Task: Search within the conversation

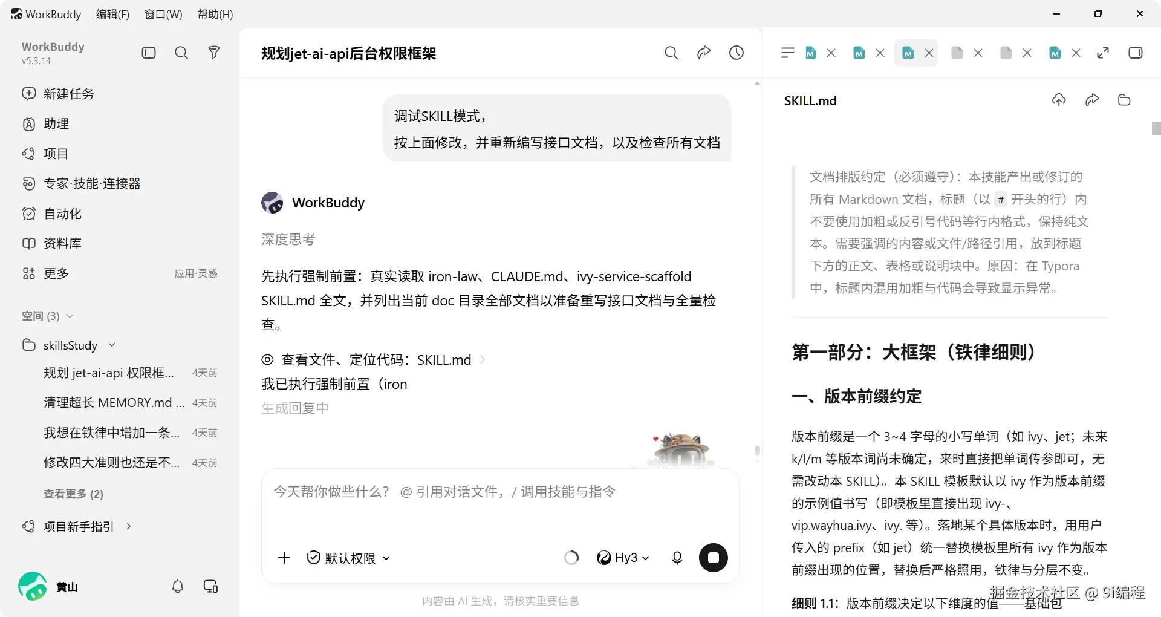Action: tap(671, 53)
